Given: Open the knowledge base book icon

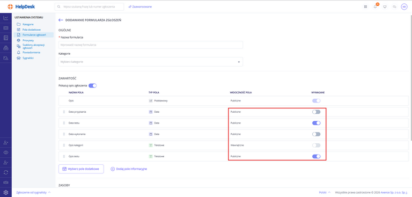Looking at the screenshot, I should [6, 38].
